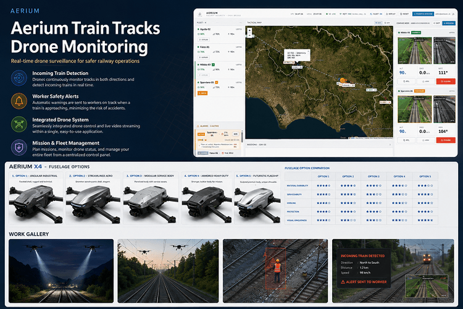Image resolution: width=463 pixels, height=309 pixels.
Task: Click the Mission & Fleet Management shield icon
Action: 19,147
